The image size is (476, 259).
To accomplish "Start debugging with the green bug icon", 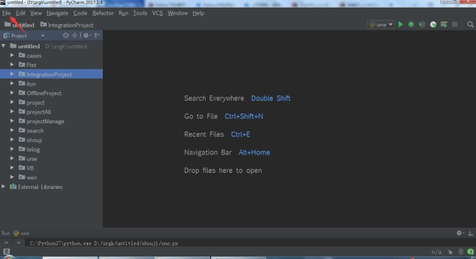I will point(411,25).
